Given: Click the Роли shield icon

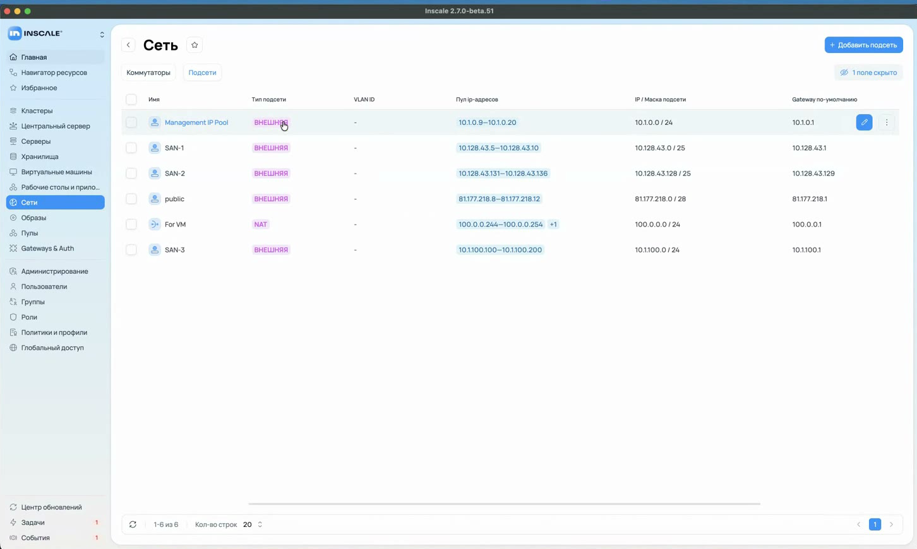Looking at the screenshot, I should pos(13,317).
